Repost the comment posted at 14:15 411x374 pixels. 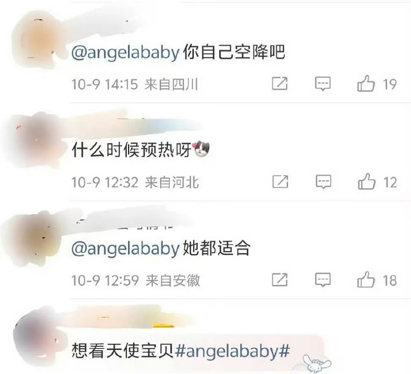click(280, 83)
